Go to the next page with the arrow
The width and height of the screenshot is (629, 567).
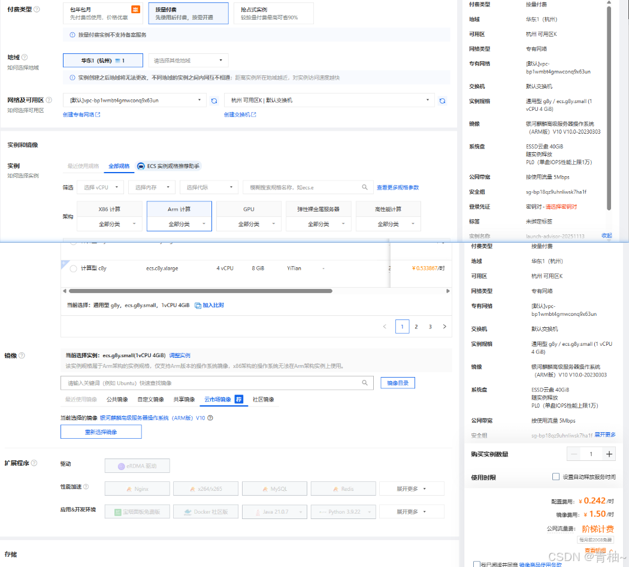click(x=444, y=327)
